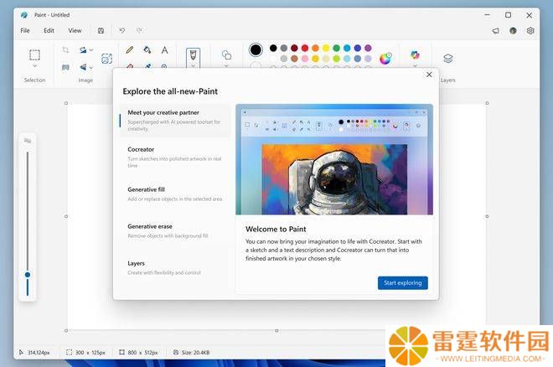The width and height of the screenshot is (553, 367).
Task: Select the Generative erase item
Action: [175, 231]
